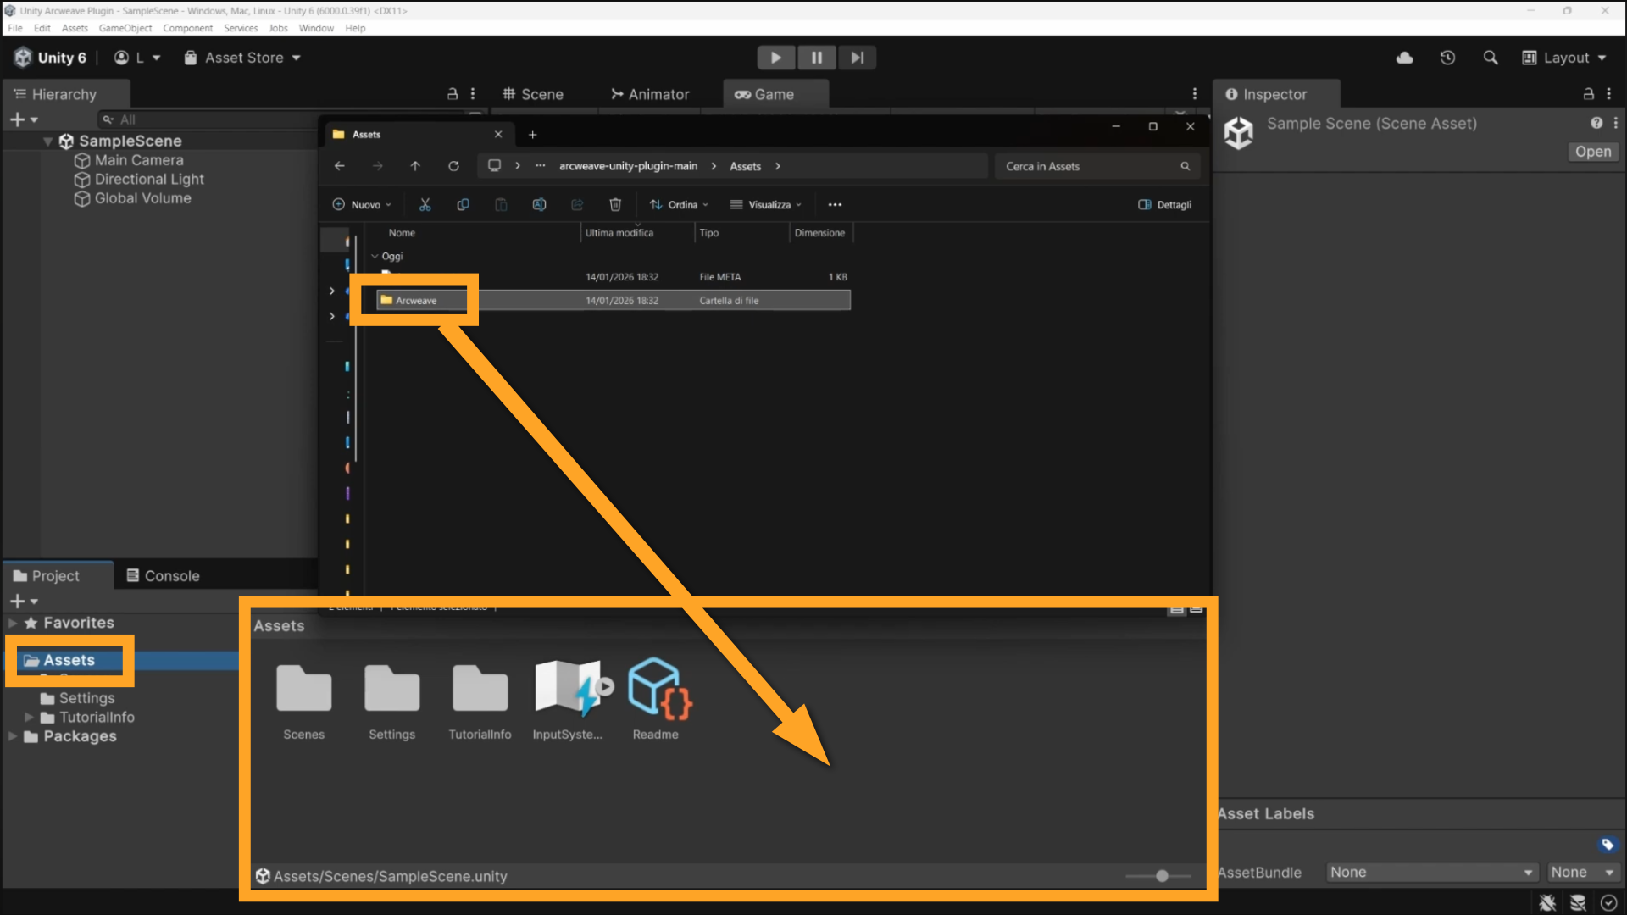Click the Cerca in Assets search box

click(1097, 166)
